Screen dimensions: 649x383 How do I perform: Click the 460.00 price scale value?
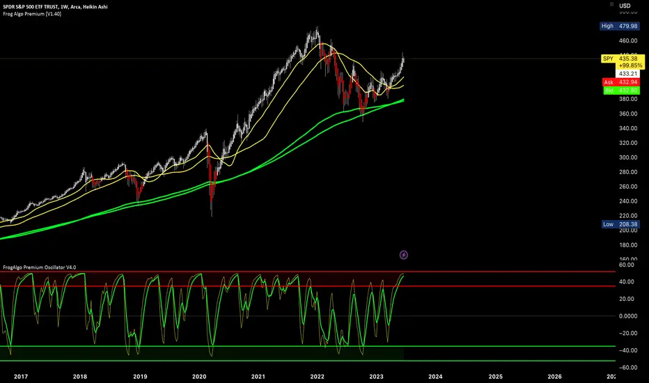(628, 40)
